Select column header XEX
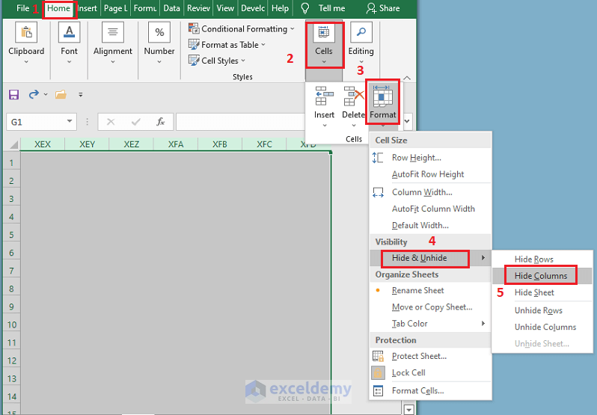 coord(43,144)
